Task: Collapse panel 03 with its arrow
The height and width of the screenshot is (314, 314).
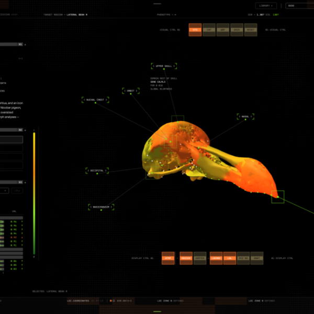Action: point(25,183)
